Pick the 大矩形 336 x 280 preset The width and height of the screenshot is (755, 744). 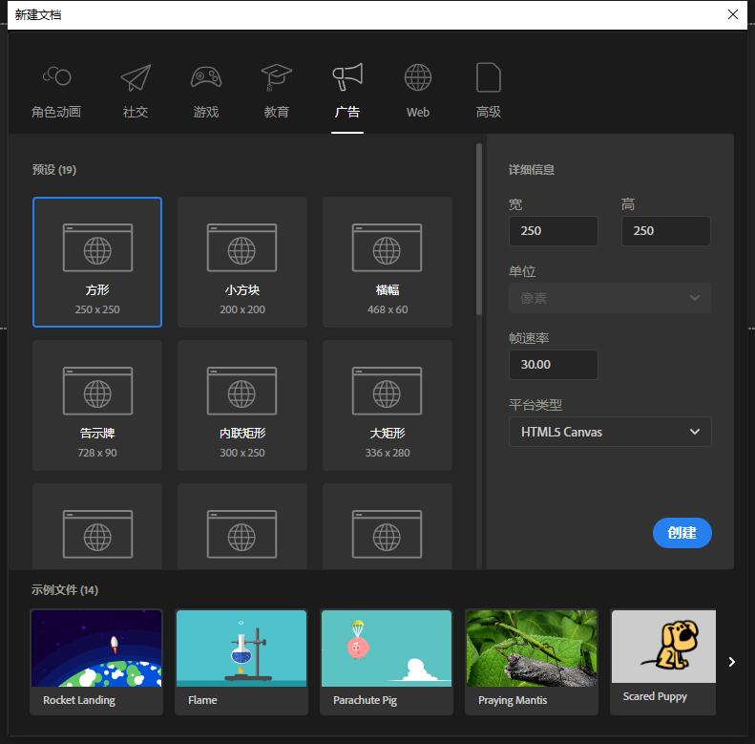pos(388,405)
